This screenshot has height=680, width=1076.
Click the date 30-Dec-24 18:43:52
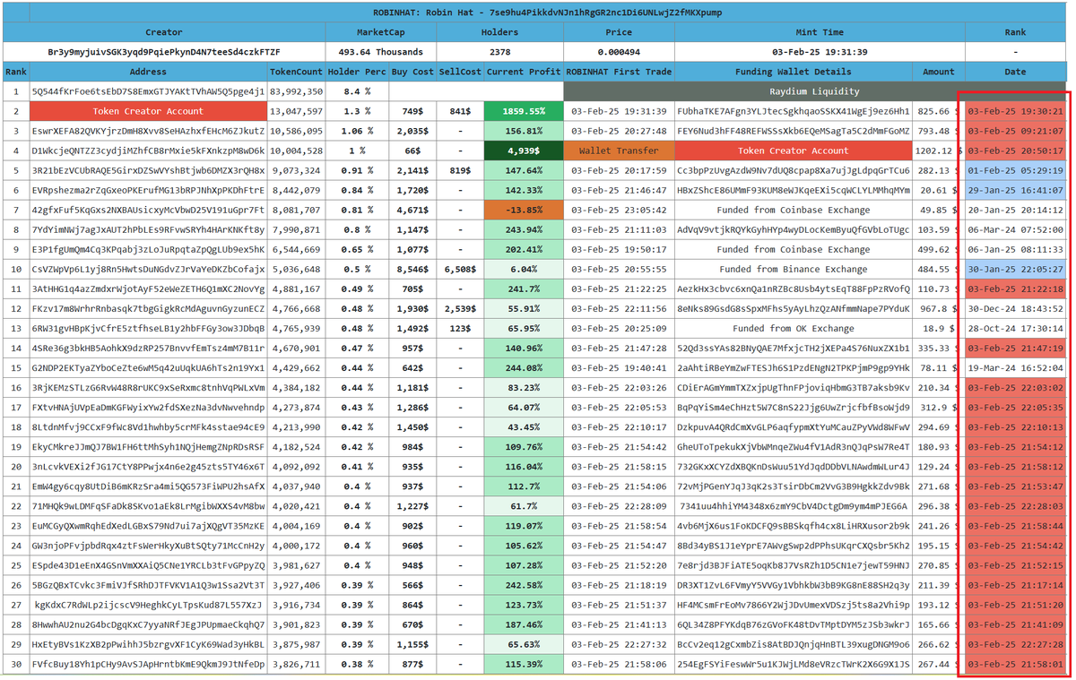click(1016, 308)
